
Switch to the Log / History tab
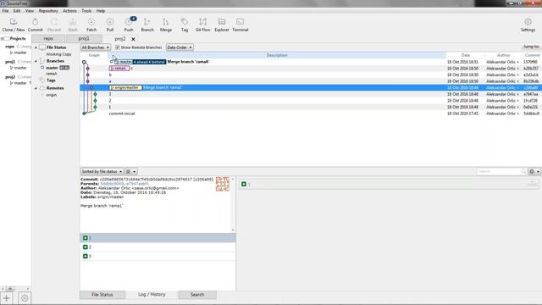pyautogui.click(x=152, y=295)
